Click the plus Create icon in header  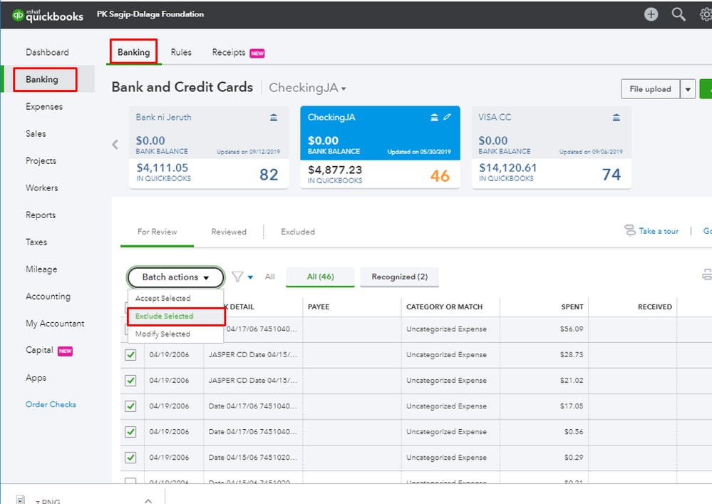click(x=651, y=14)
